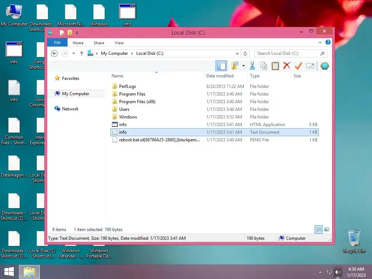Select the Microsoft.N... desktop icon
The image size is (372, 279).
(x=70, y=15)
